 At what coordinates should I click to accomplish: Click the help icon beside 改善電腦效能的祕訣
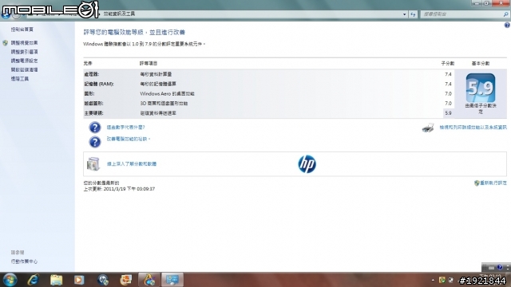(95, 142)
